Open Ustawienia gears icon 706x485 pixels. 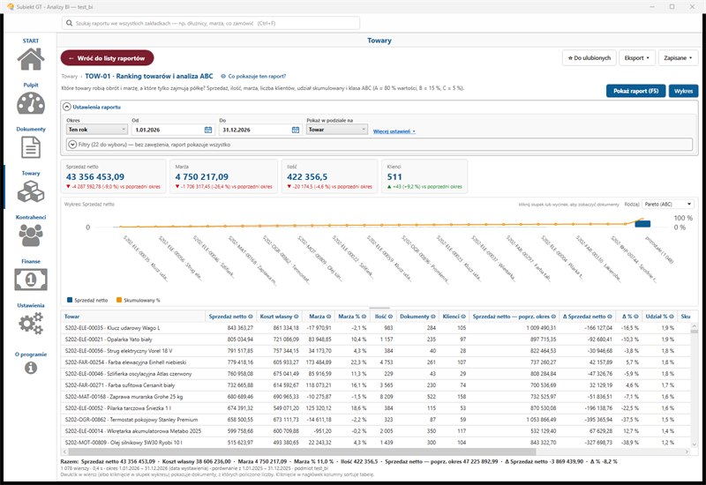pos(31,324)
